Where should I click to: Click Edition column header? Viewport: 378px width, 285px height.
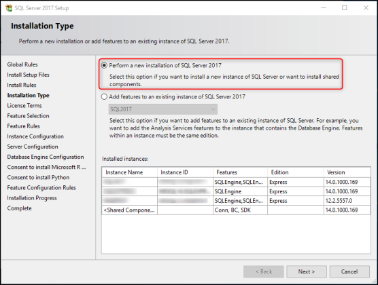pos(296,172)
